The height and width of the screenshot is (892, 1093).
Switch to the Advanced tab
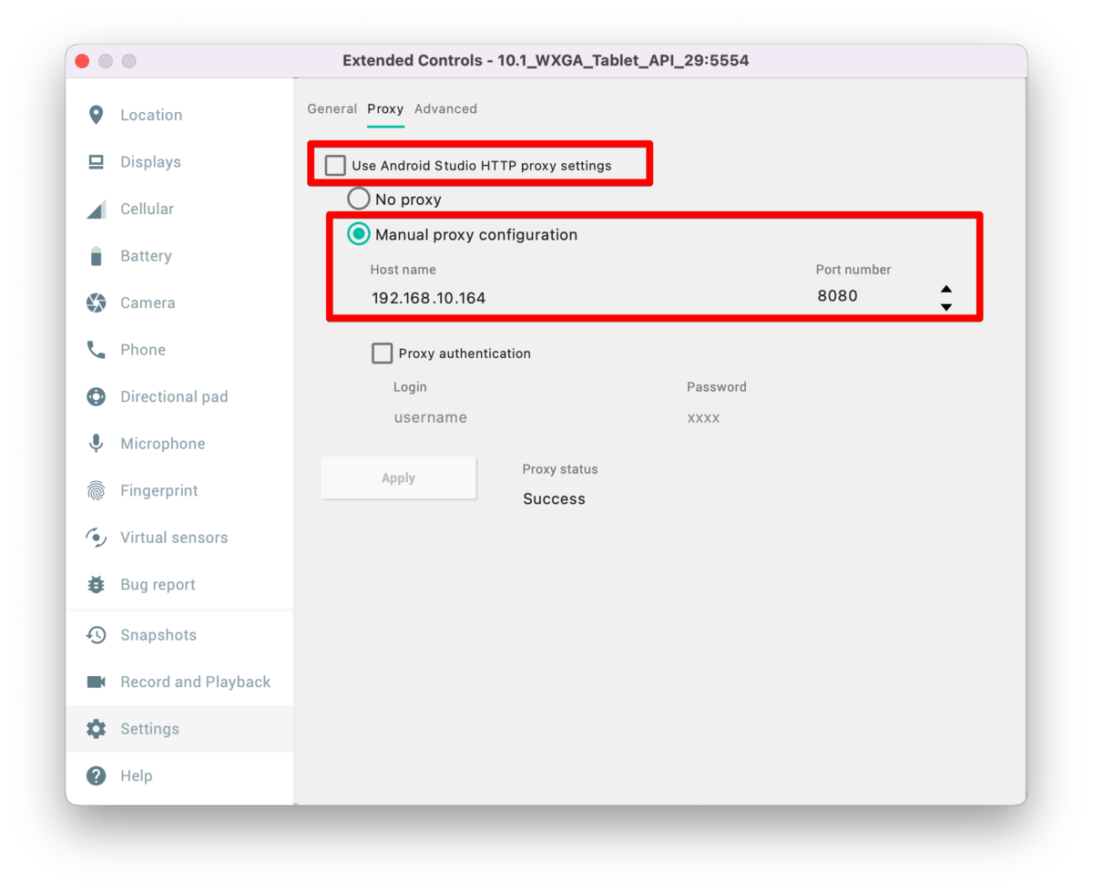point(445,108)
